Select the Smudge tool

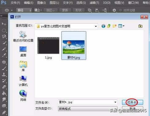[4, 99]
